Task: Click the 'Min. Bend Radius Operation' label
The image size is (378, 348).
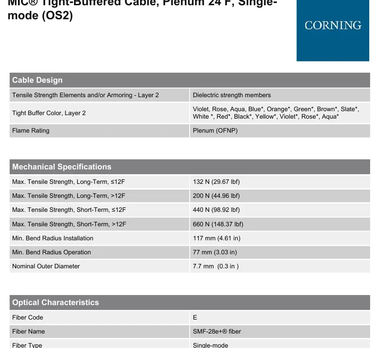Action: click(x=52, y=252)
